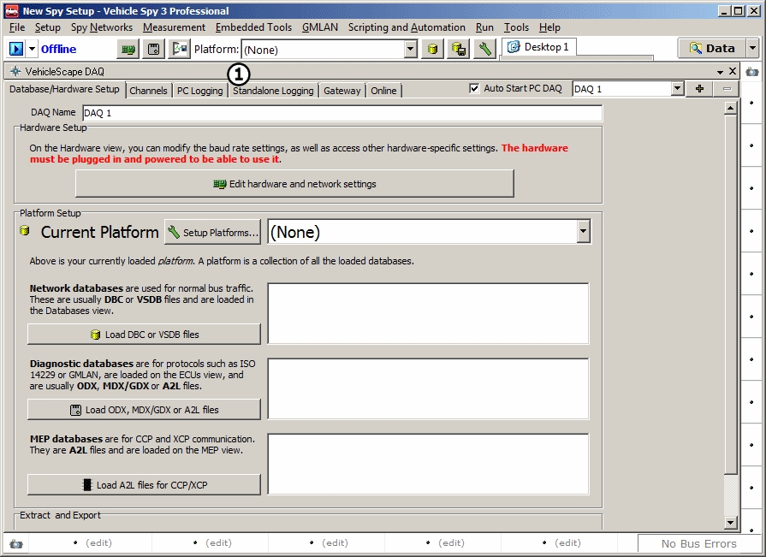766x557 pixels.
Task: Open the Spy Networks menu
Action: (x=102, y=27)
